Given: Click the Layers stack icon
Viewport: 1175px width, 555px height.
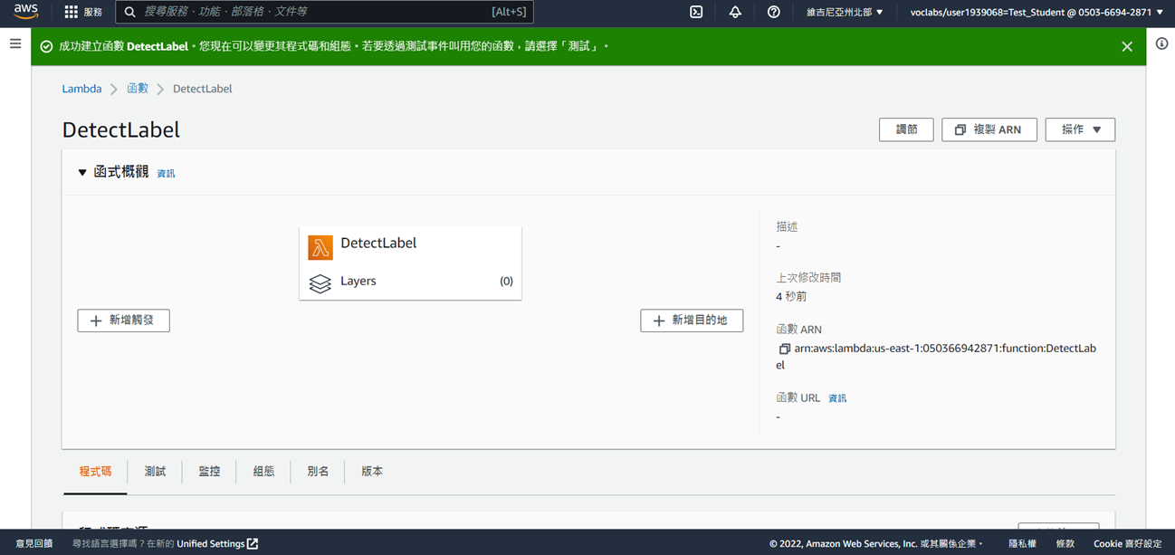Looking at the screenshot, I should click(320, 283).
